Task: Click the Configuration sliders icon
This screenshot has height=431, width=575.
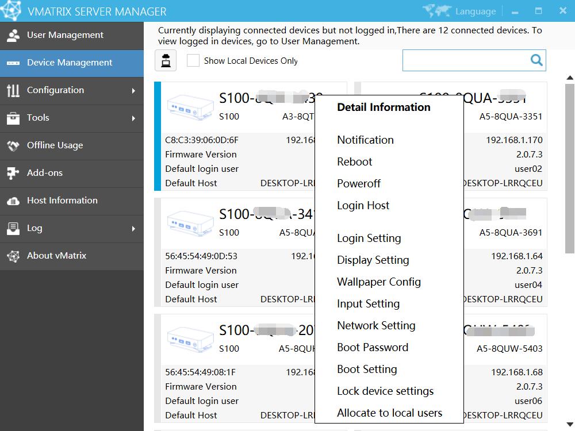Action: click(13, 90)
